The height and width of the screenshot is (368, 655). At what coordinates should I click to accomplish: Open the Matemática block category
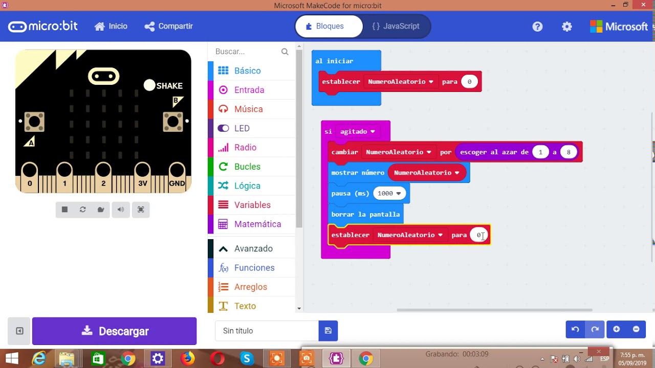point(251,224)
